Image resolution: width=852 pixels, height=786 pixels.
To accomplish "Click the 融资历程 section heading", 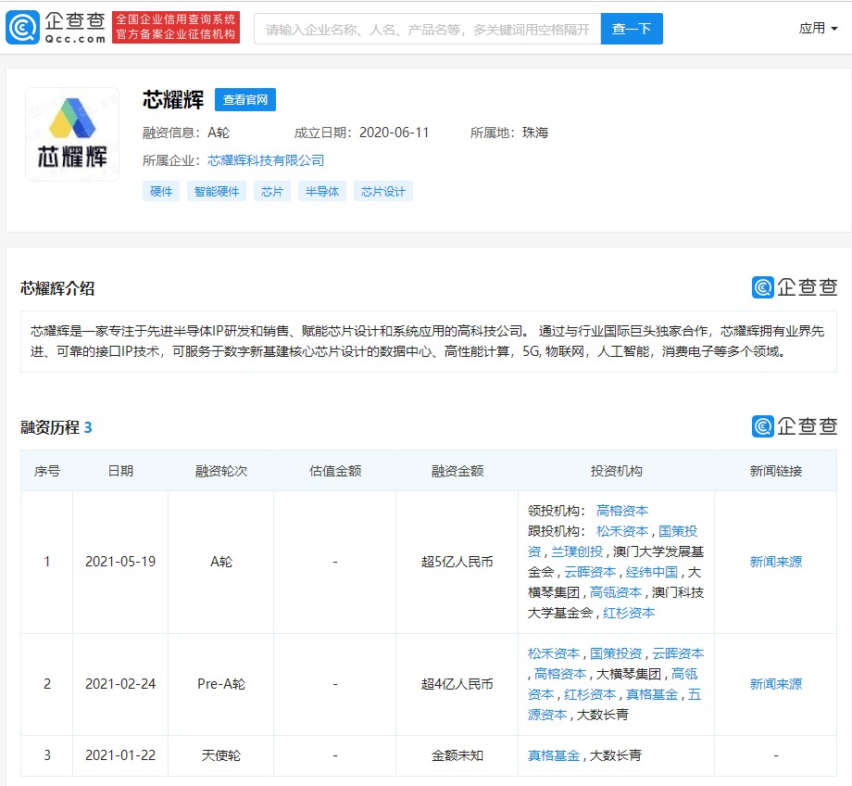I will [56, 427].
